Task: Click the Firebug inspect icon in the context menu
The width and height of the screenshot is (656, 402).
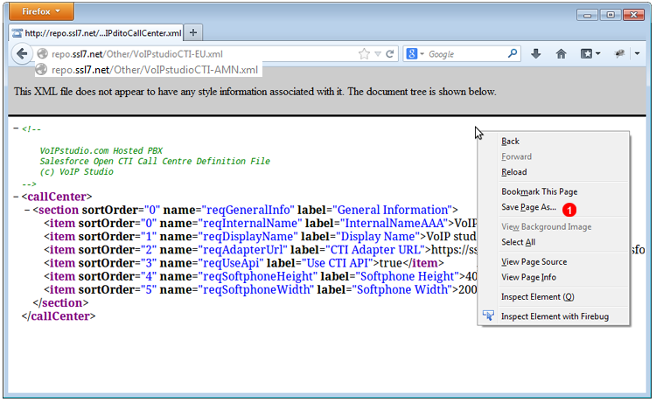Action: point(488,315)
